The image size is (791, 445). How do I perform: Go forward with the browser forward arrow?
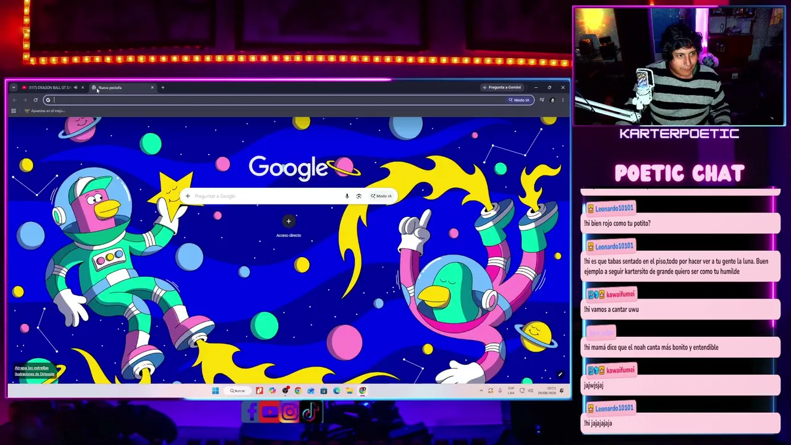(x=25, y=100)
